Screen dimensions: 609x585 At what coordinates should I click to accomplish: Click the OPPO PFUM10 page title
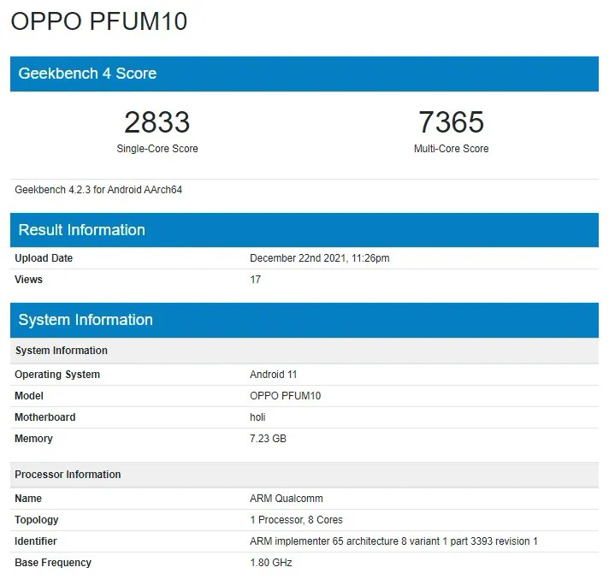98,21
